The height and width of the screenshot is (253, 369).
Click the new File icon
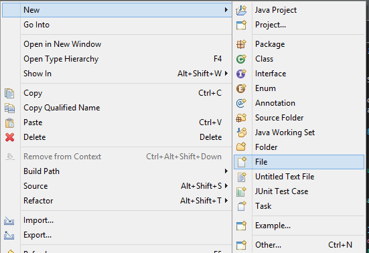pyautogui.click(x=242, y=162)
